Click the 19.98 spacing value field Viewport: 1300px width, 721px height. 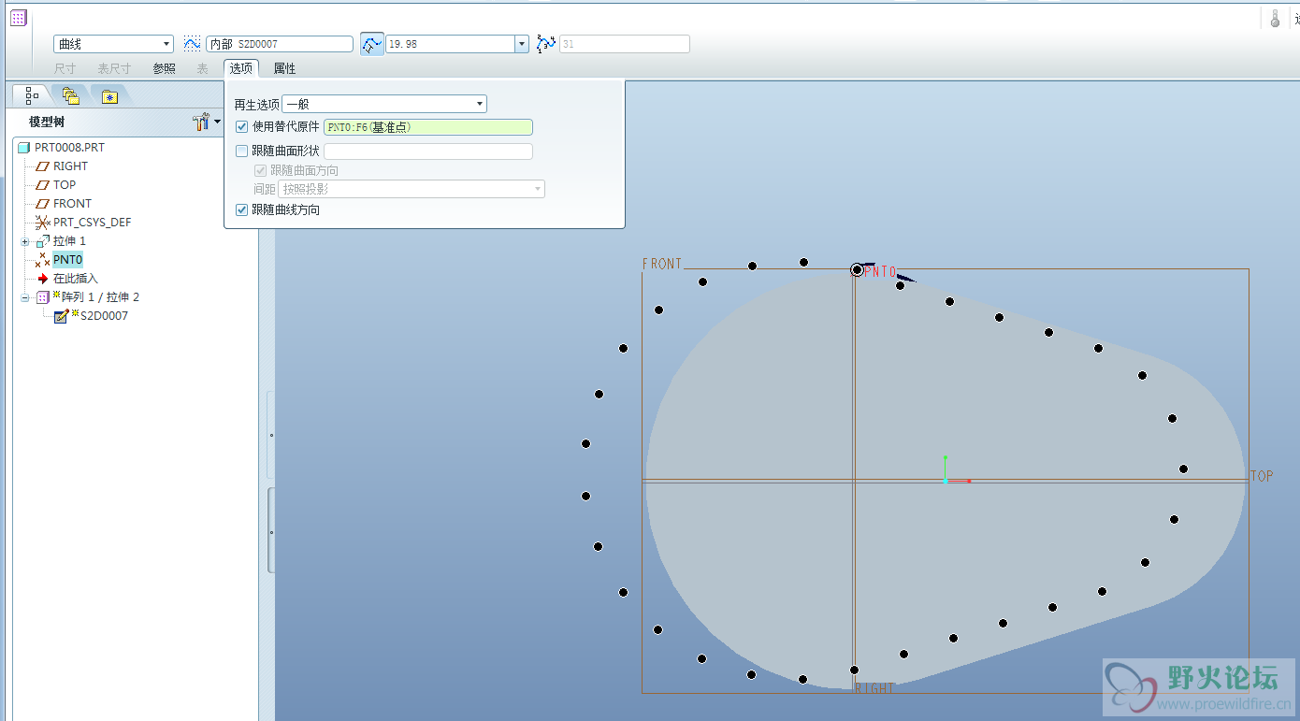(x=451, y=44)
